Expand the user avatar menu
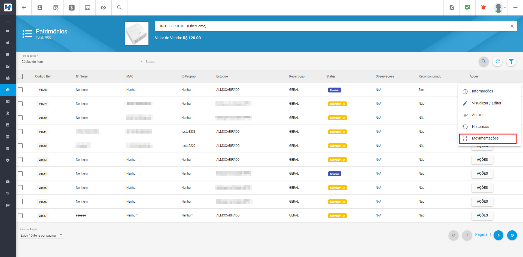Image resolution: width=523 pixels, height=257 pixels. tap(499, 8)
